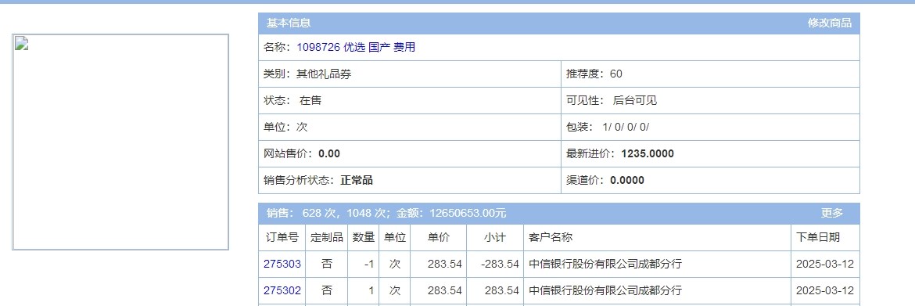Select the 推荐度：60 cell

click(x=710, y=74)
